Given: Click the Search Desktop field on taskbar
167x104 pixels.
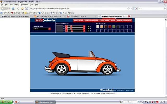Looking at the screenshot, I should [130, 102].
